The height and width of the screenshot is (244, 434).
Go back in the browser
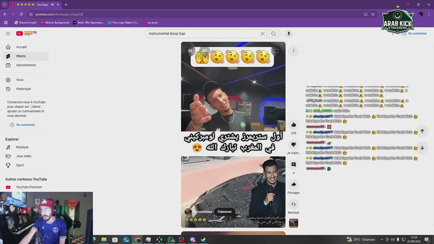click(5, 14)
